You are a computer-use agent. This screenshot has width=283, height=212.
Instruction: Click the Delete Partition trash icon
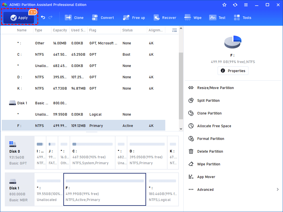point(191,151)
